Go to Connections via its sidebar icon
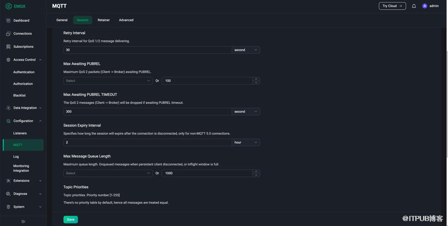Image resolution: width=448 pixels, height=226 pixels. (8, 34)
